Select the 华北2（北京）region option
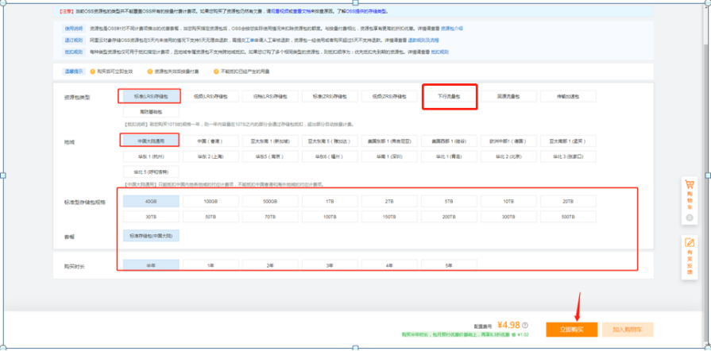Image resolution: width=711 pixels, height=351 pixels. (508, 156)
